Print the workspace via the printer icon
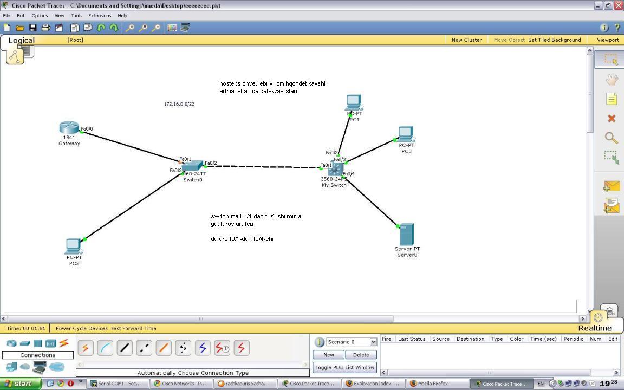Screen dimensions: 624x390 (45, 28)
